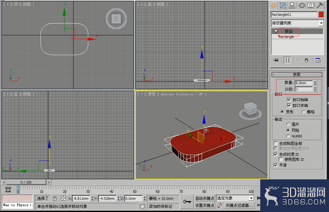Click the communication center box icon
This screenshot has height=212, width=329.
[143, 207]
